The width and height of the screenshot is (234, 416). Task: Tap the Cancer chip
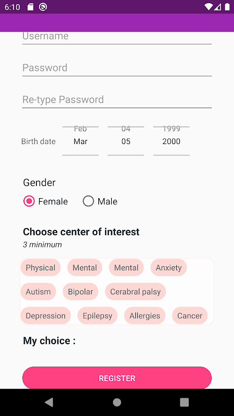click(190, 316)
